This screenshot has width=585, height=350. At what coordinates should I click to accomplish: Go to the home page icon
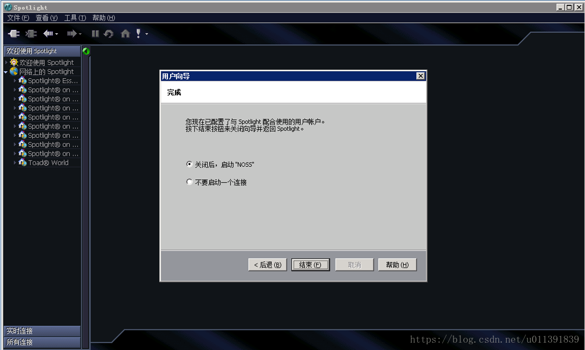[x=125, y=34]
